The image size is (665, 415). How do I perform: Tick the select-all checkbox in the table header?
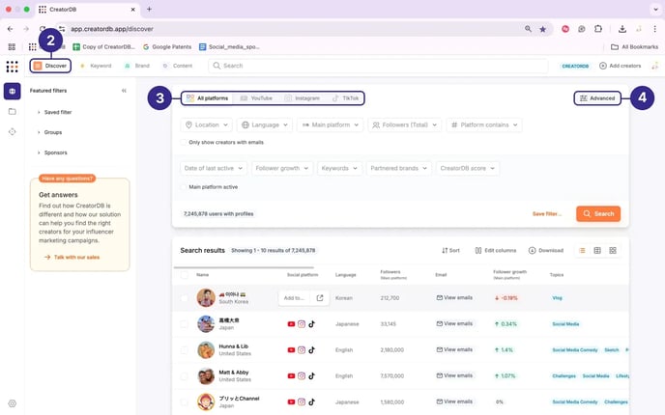pyautogui.click(x=184, y=275)
